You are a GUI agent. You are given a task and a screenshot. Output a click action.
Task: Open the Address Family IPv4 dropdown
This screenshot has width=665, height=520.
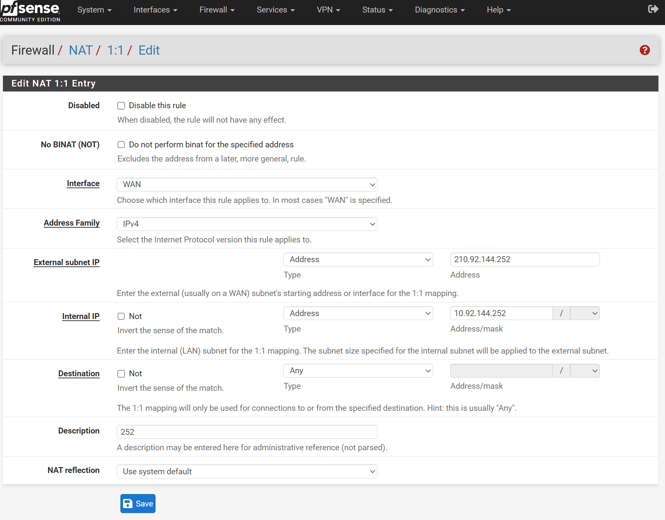(247, 224)
